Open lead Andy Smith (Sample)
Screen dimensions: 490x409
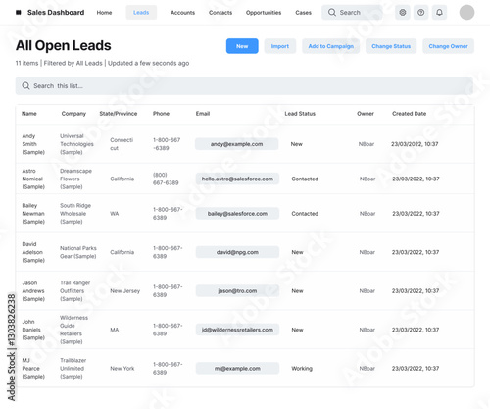pos(33,144)
